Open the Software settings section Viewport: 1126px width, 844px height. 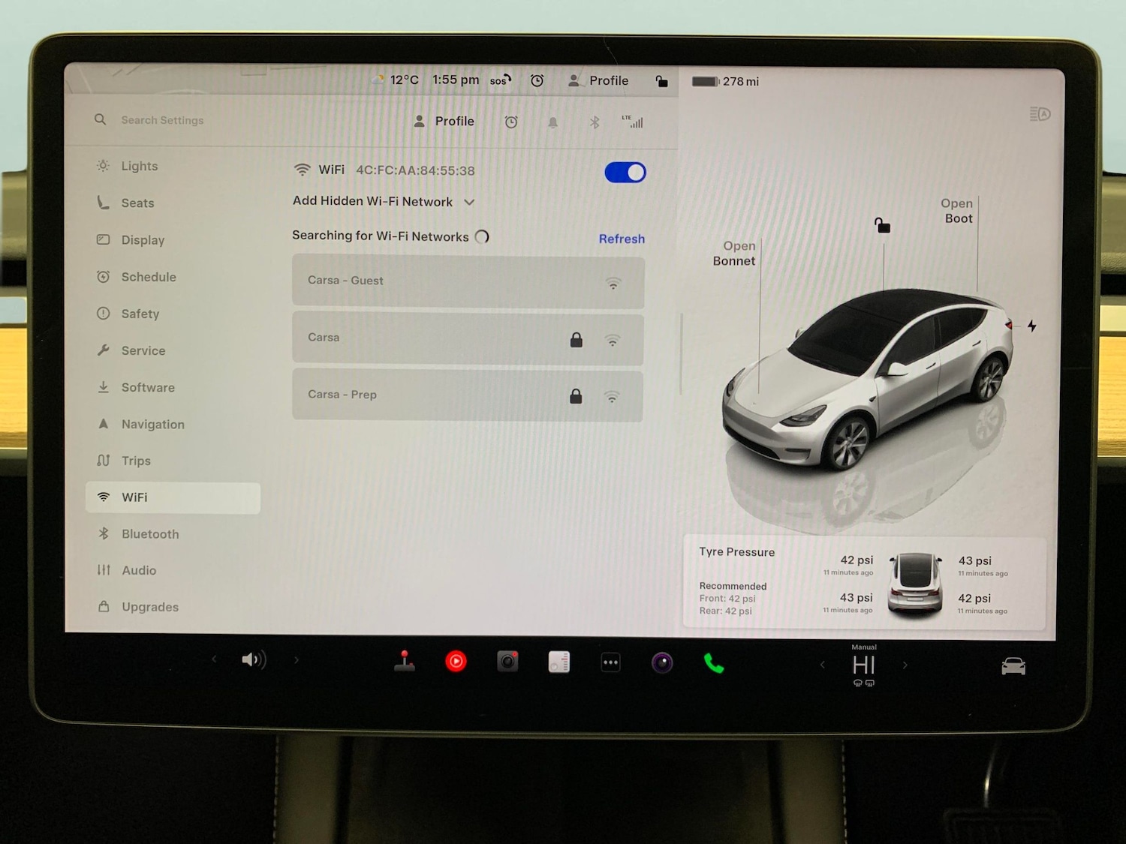point(147,387)
